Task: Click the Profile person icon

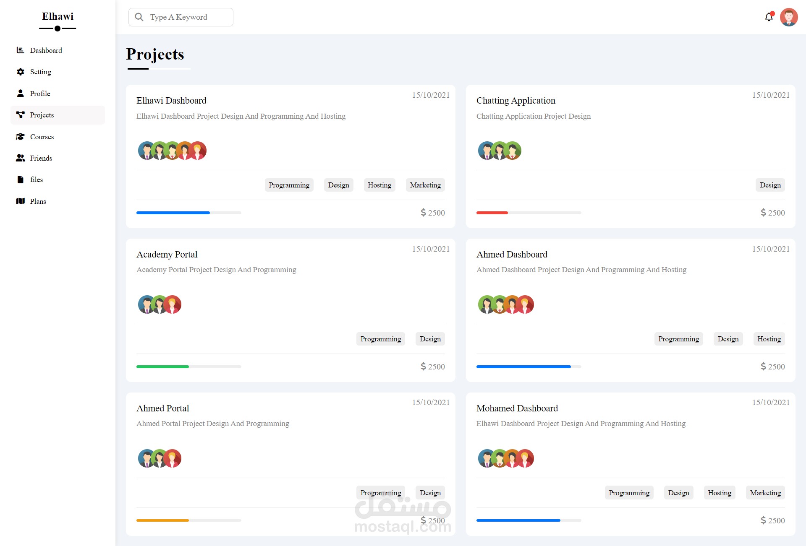Action: tap(20, 93)
